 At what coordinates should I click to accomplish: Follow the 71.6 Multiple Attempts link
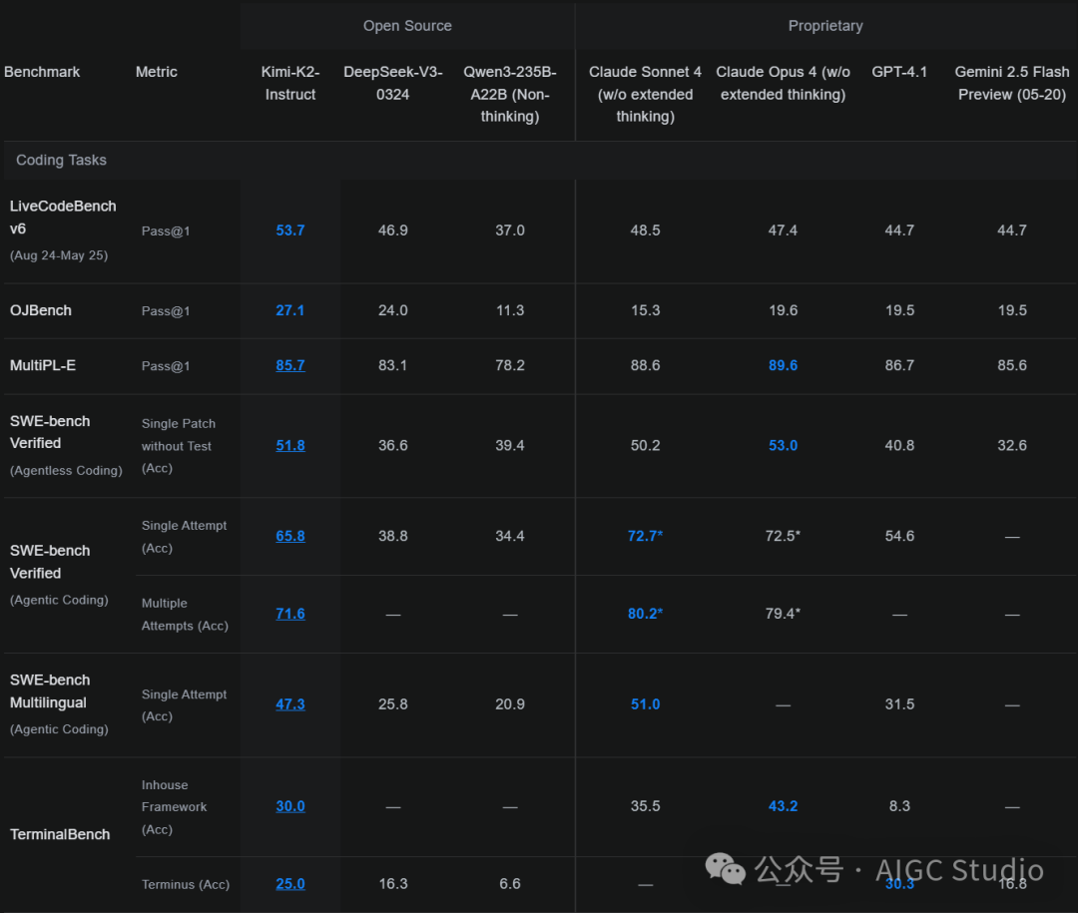[x=290, y=614]
